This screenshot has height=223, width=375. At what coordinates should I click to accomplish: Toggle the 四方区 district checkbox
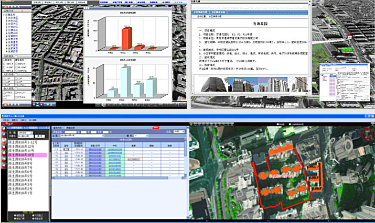point(9,24)
